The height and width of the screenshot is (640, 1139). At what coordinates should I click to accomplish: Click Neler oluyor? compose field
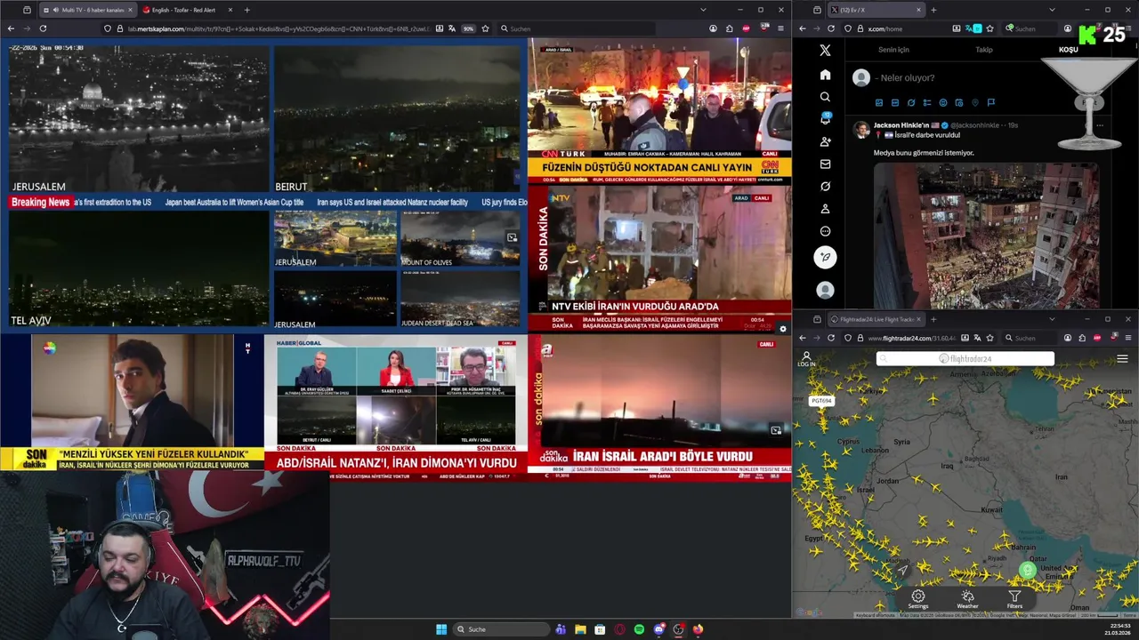click(x=908, y=78)
